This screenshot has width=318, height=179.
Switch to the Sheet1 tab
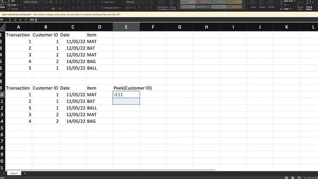14,174
